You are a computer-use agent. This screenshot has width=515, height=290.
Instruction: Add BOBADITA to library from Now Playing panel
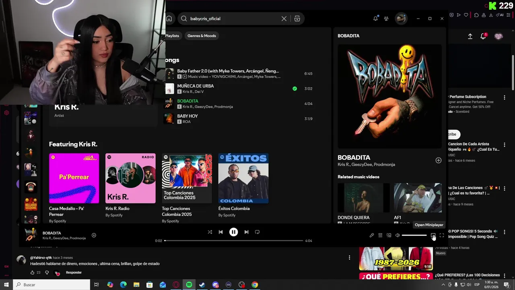pyautogui.click(x=439, y=160)
